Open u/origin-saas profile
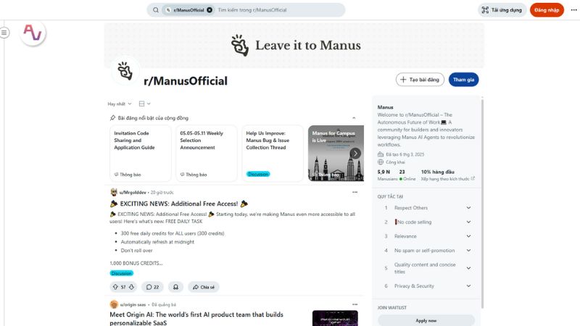 [x=133, y=304]
